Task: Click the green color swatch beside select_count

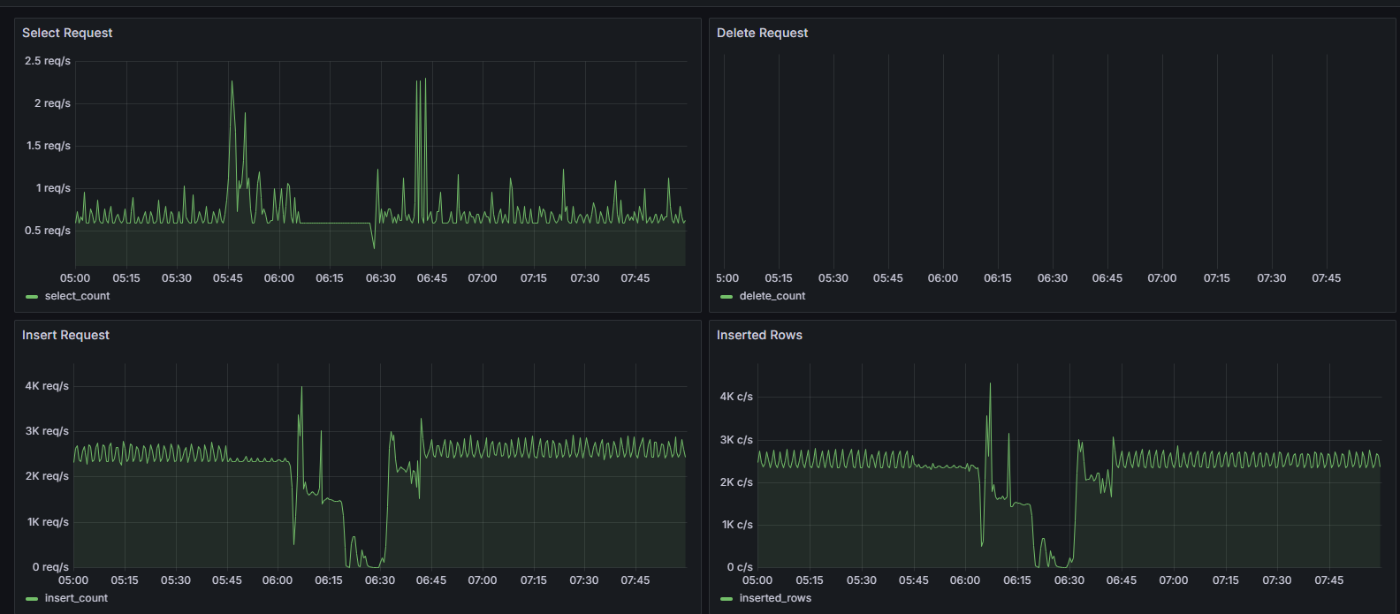Action: [33, 297]
